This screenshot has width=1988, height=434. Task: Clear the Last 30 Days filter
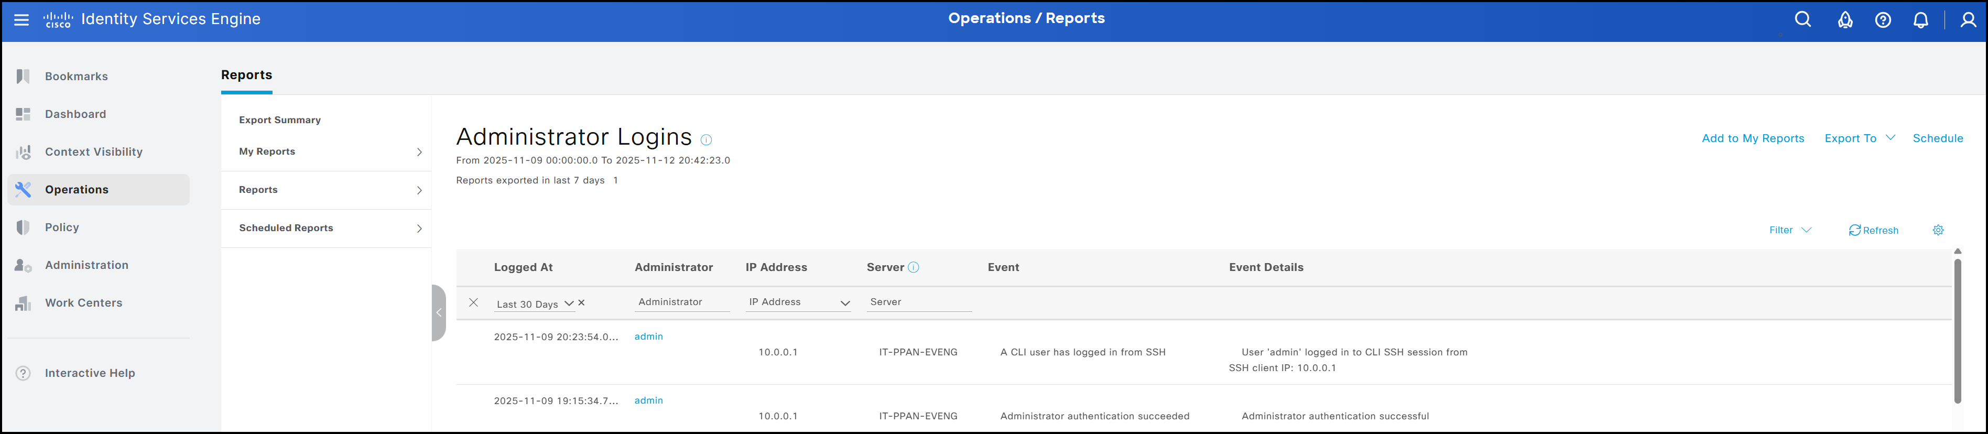(x=581, y=303)
